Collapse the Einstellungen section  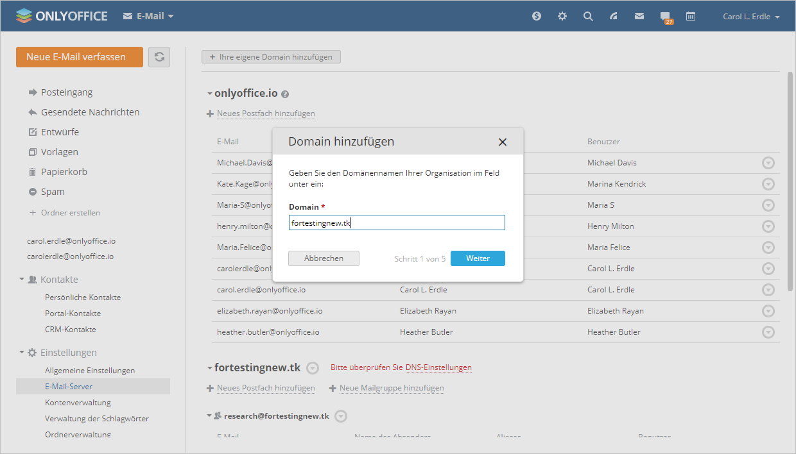pos(22,353)
